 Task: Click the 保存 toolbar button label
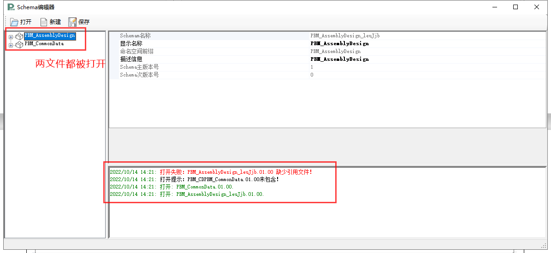coord(84,22)
